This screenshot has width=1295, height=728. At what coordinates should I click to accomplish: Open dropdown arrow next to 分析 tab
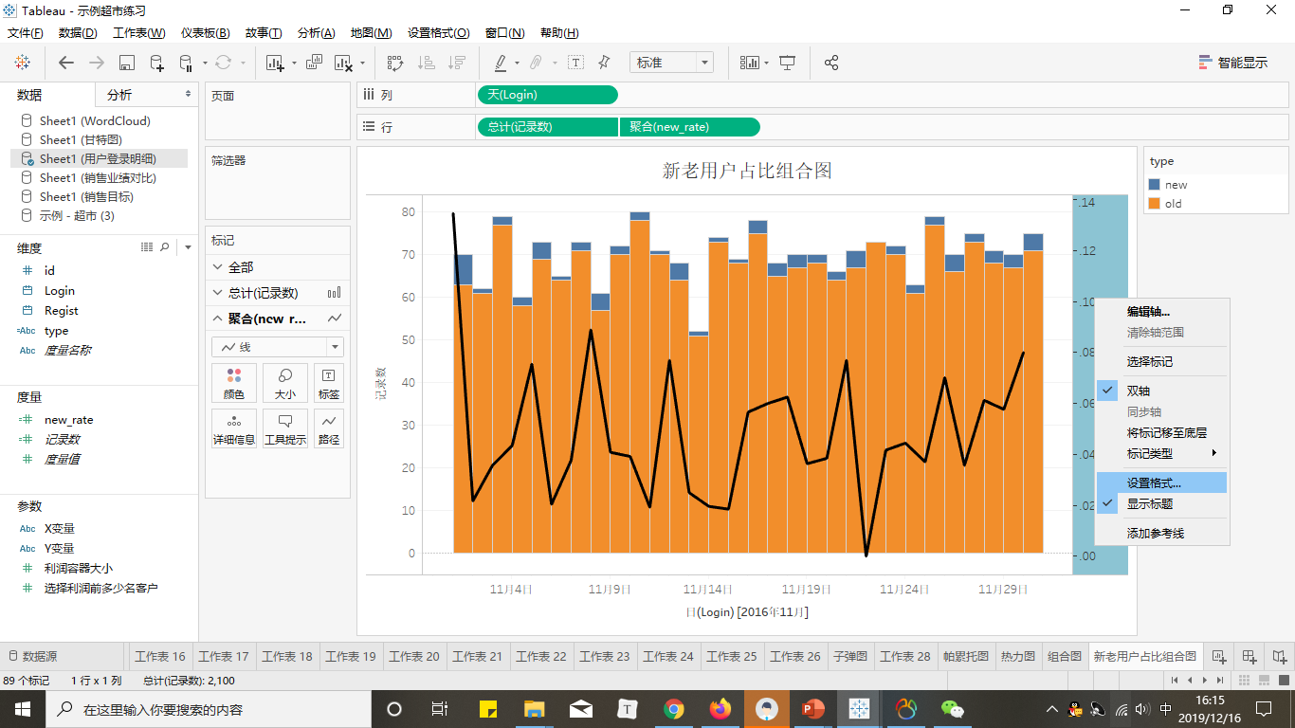coord(188,95)
